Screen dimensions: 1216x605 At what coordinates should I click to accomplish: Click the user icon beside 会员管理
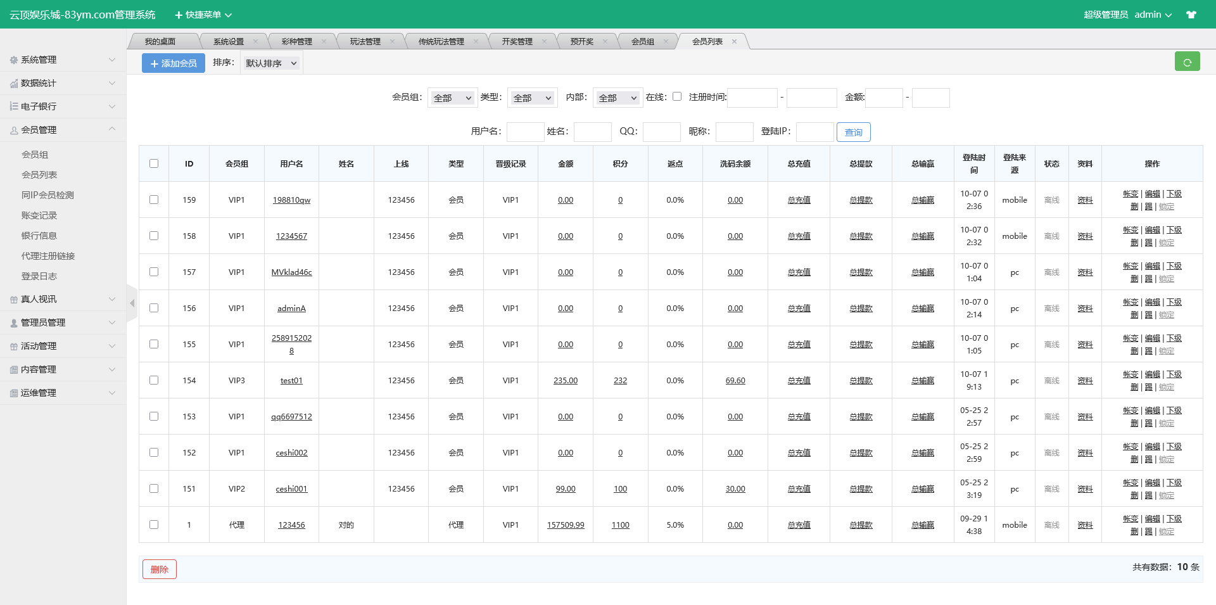[x=14, y=130]
